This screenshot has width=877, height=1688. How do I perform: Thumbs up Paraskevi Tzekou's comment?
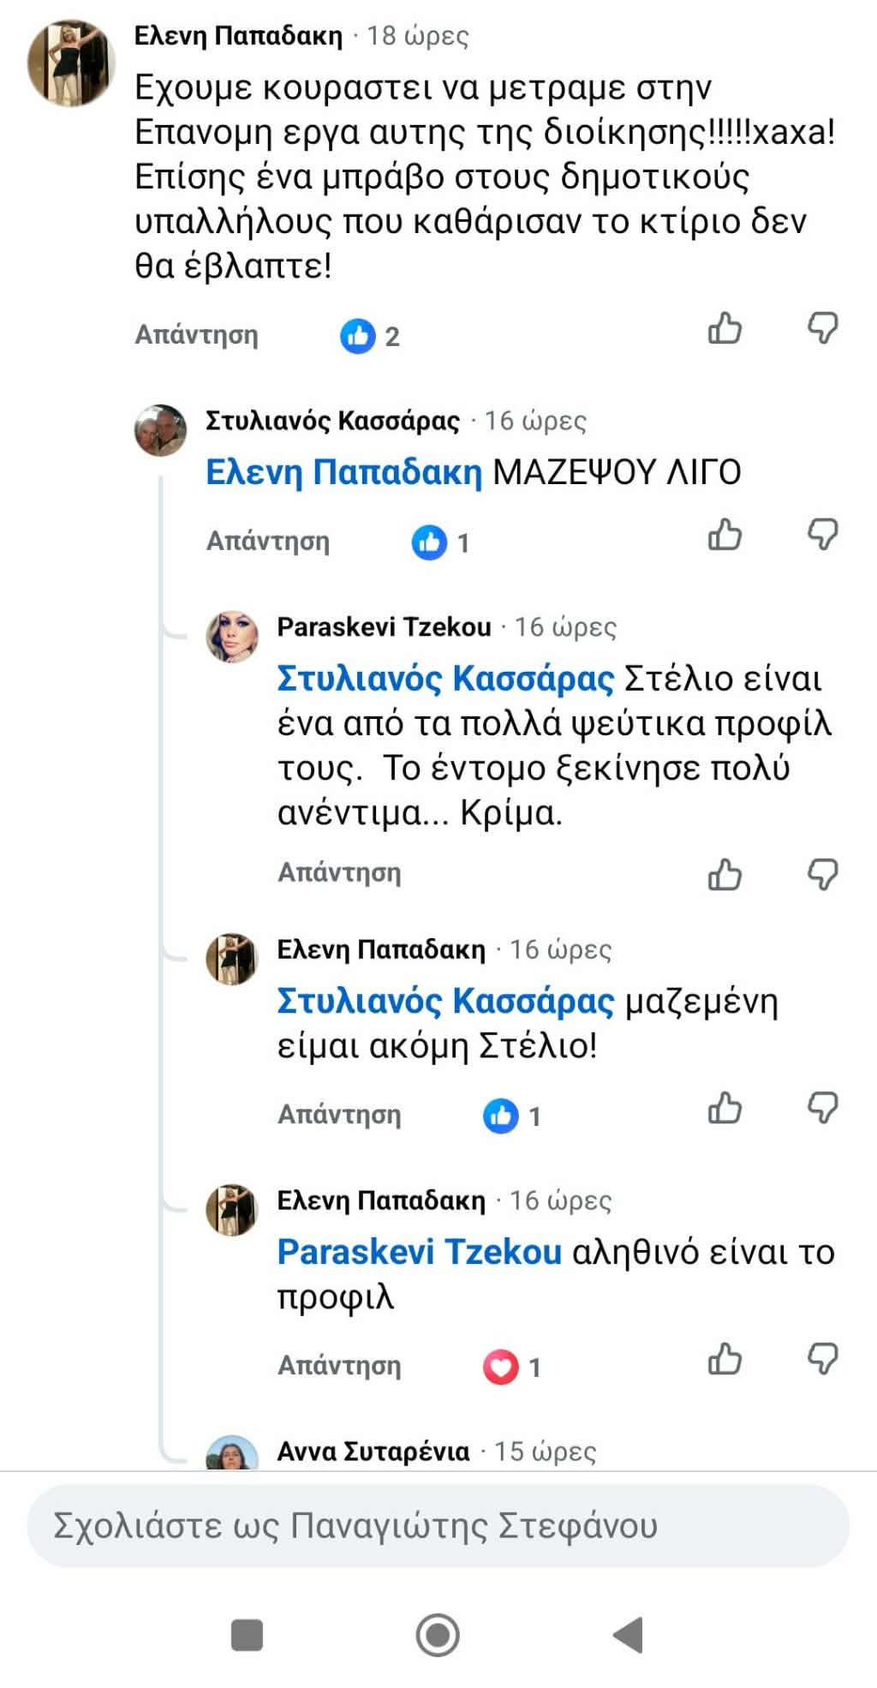(725, 875)
